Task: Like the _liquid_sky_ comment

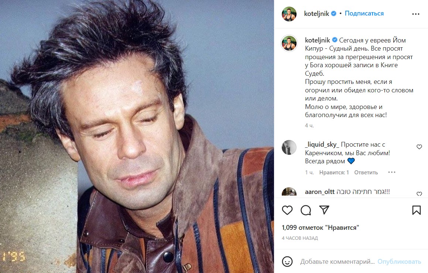Action: (x=419, y=147)
